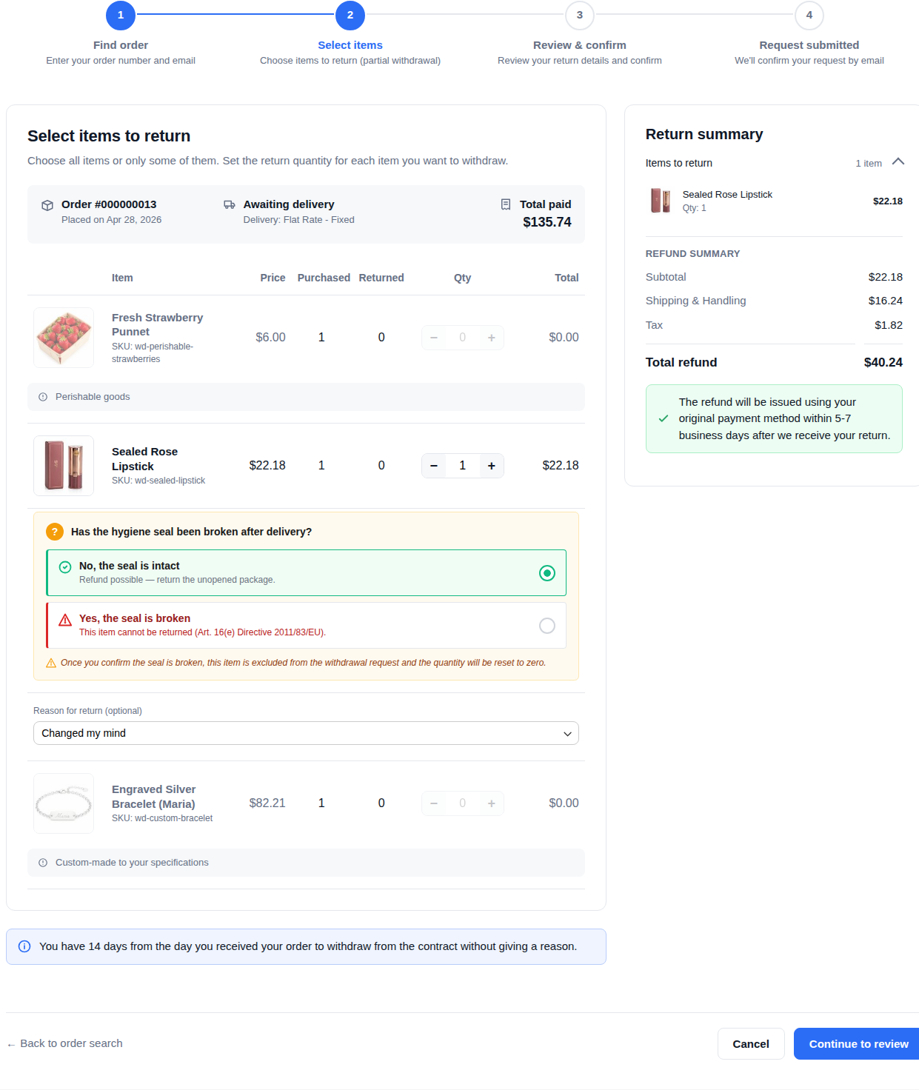Click Continue to review button
This screenshot has height=1090, width=919.
(x=857, y=1044)
